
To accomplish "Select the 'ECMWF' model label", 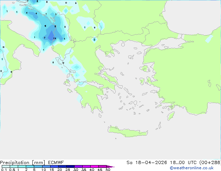I will pyautogui.click(x=56, y=163).
